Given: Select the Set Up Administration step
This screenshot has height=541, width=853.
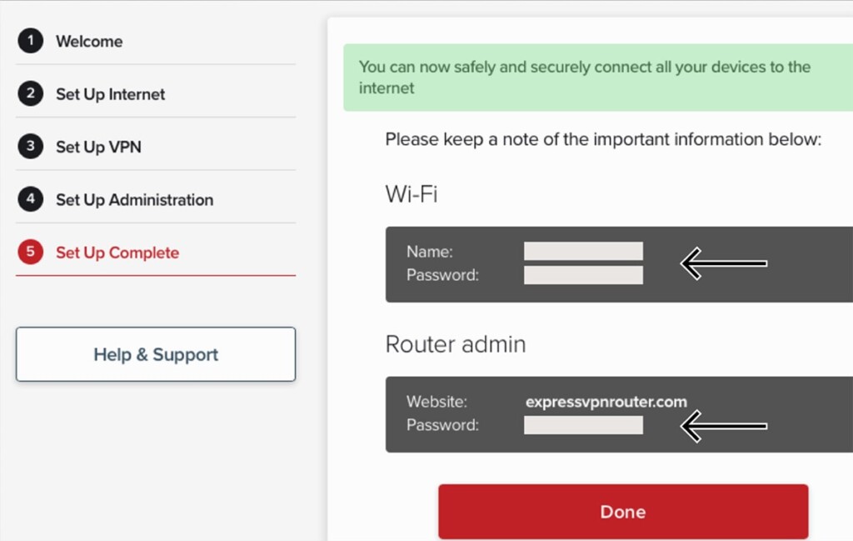Looking at the screenshot, I should (134, 200).
